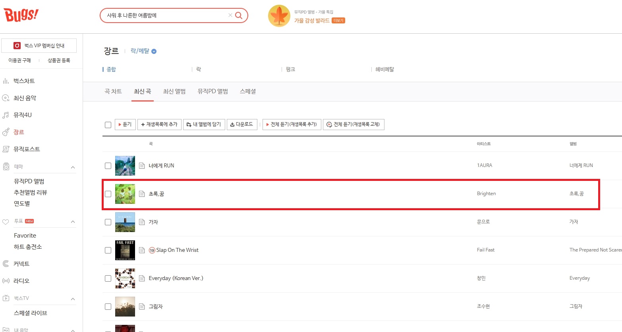Viewport: 622px width, 332px height.
Task: Click 전체 듣기(재생목록 추가) button
Action: point(292,125)
